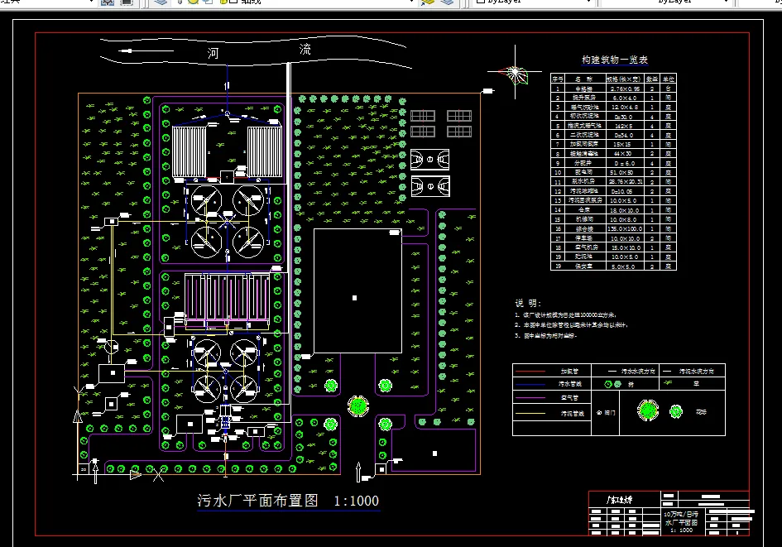Select the large flower bed symbol in legend
782x547 pixels.
tap(648, 410)
